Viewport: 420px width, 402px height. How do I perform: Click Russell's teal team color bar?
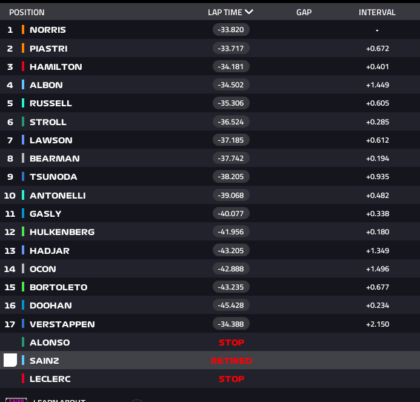[23, 103]
